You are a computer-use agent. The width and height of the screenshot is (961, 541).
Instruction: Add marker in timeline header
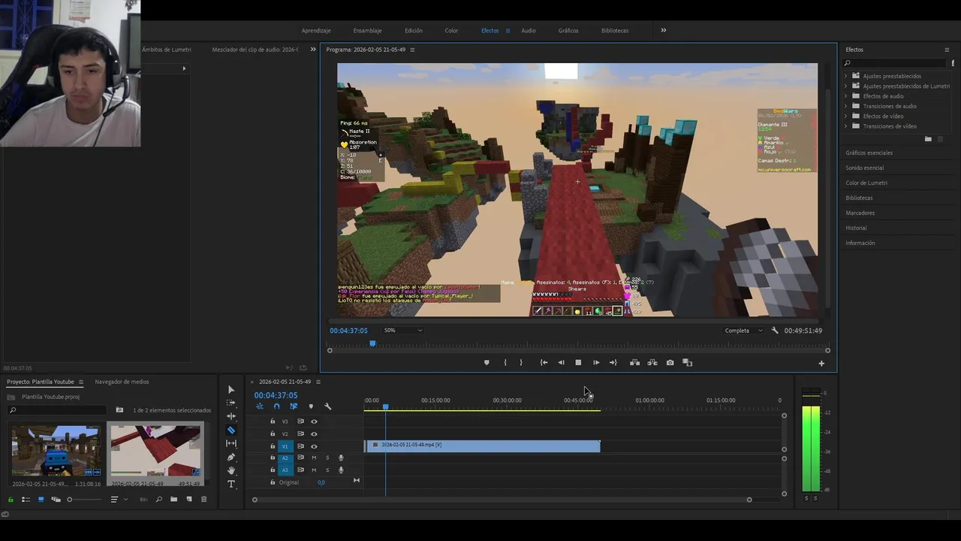click(311, 407)
